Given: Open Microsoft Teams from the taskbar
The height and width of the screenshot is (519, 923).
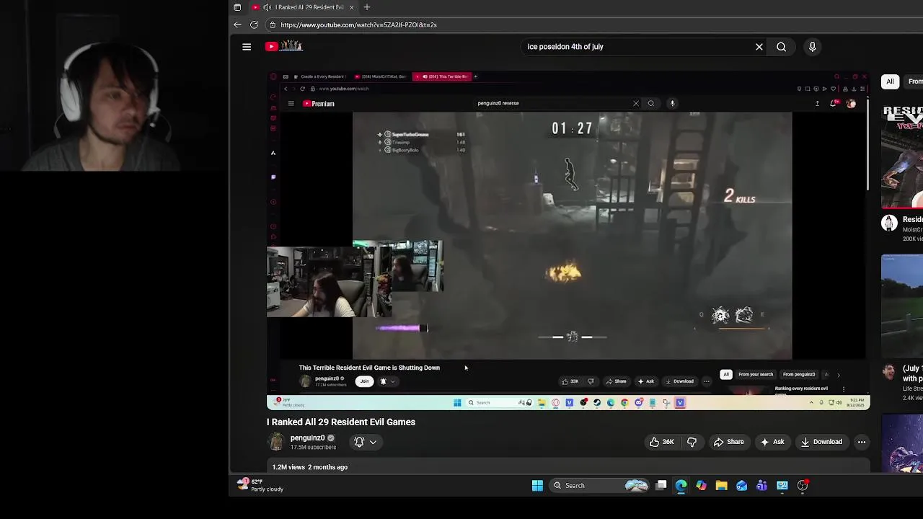Looking at the screenshot, I should coord(761,486).
